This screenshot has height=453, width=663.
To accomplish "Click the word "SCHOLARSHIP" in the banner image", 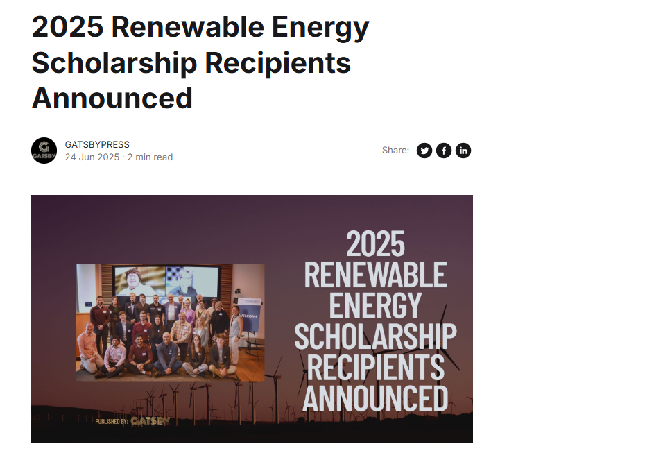I will pyautogui.click(x=375, y=336).
